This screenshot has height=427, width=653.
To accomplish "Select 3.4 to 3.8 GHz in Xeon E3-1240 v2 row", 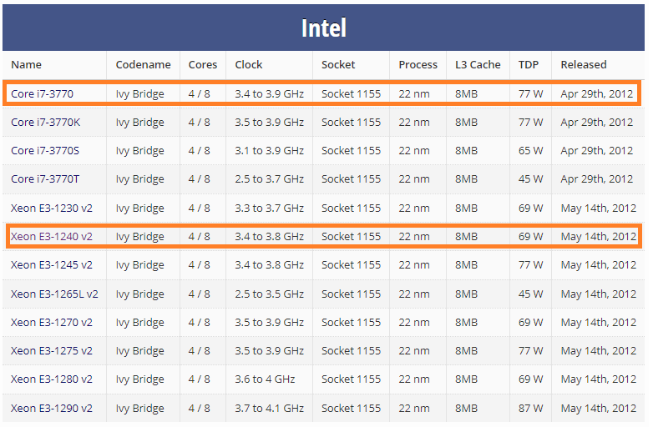I will pyautogui.click(x=269, y=237).
